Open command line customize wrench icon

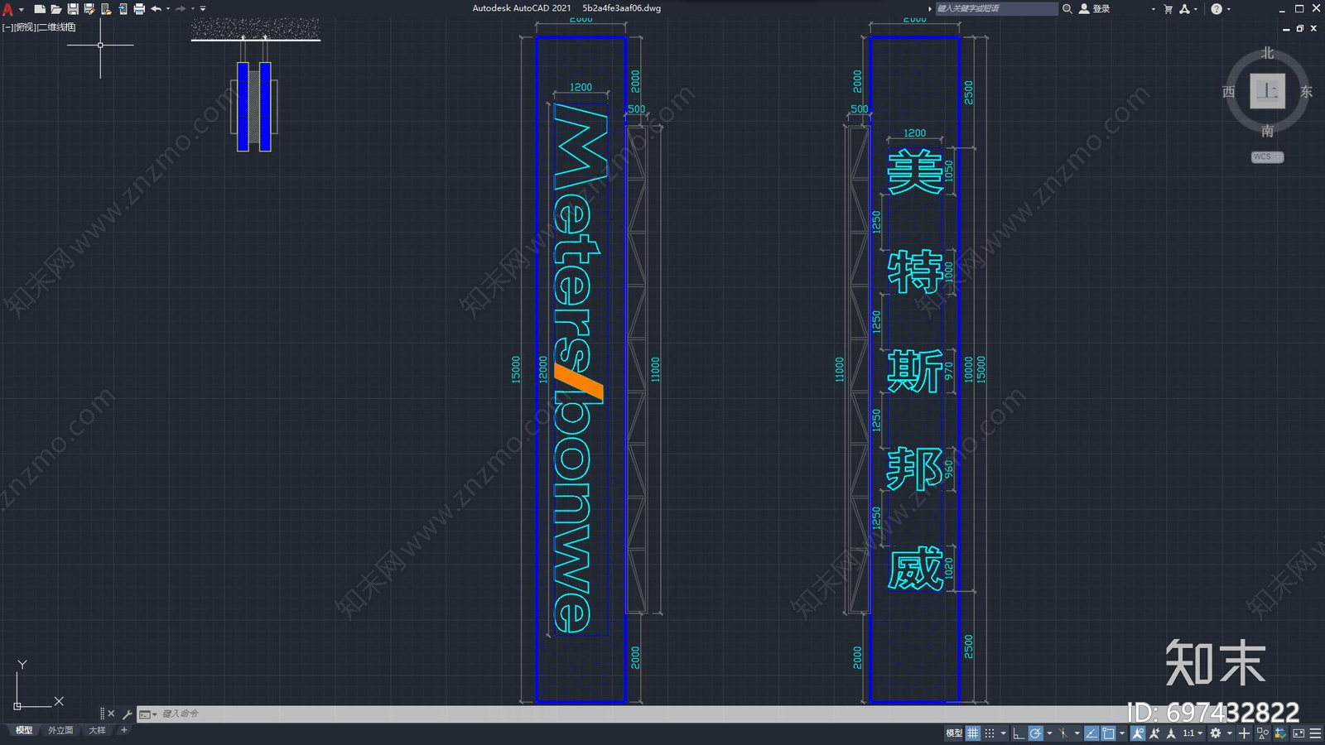(x=127, y=714)
